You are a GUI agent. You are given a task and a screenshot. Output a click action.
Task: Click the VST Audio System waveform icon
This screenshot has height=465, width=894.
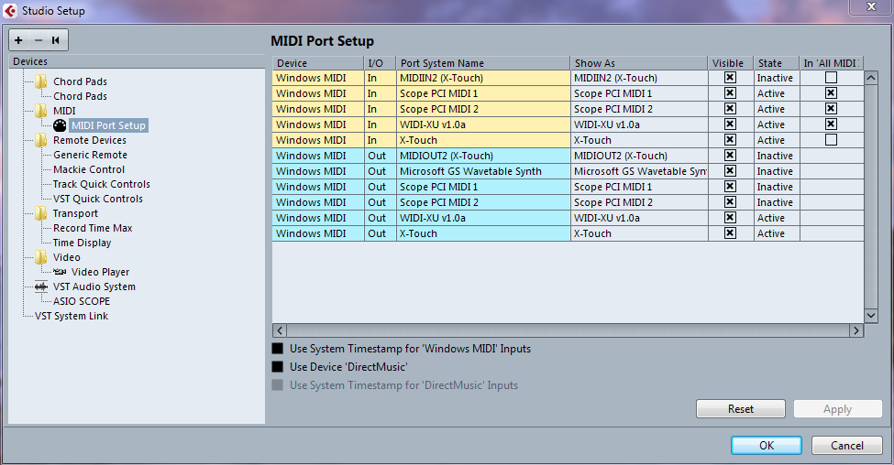41,287
